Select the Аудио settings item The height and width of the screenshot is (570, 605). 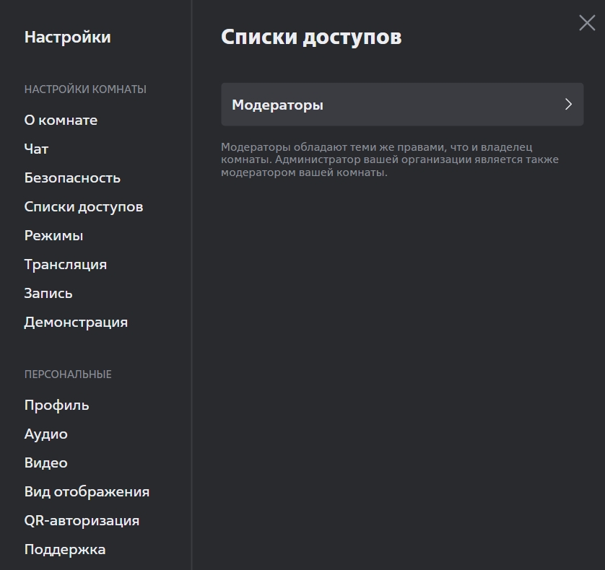45,434
